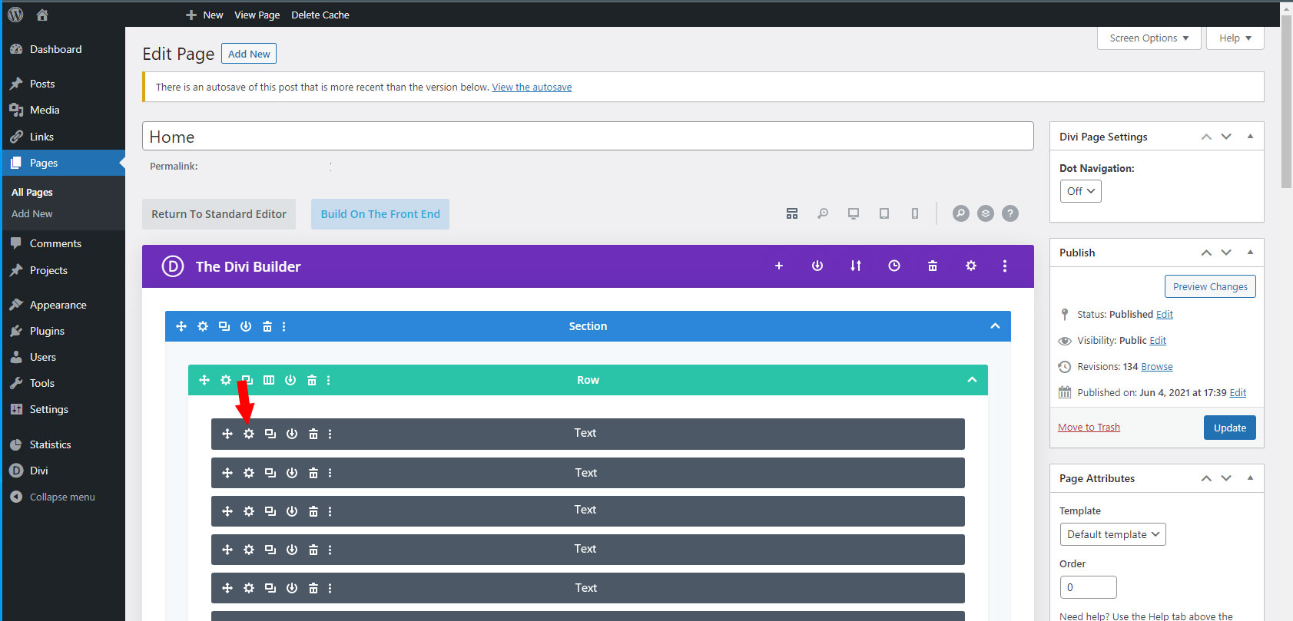
Task: Load from library plus icon in Divi Builder bar
Action: point(779,266)
